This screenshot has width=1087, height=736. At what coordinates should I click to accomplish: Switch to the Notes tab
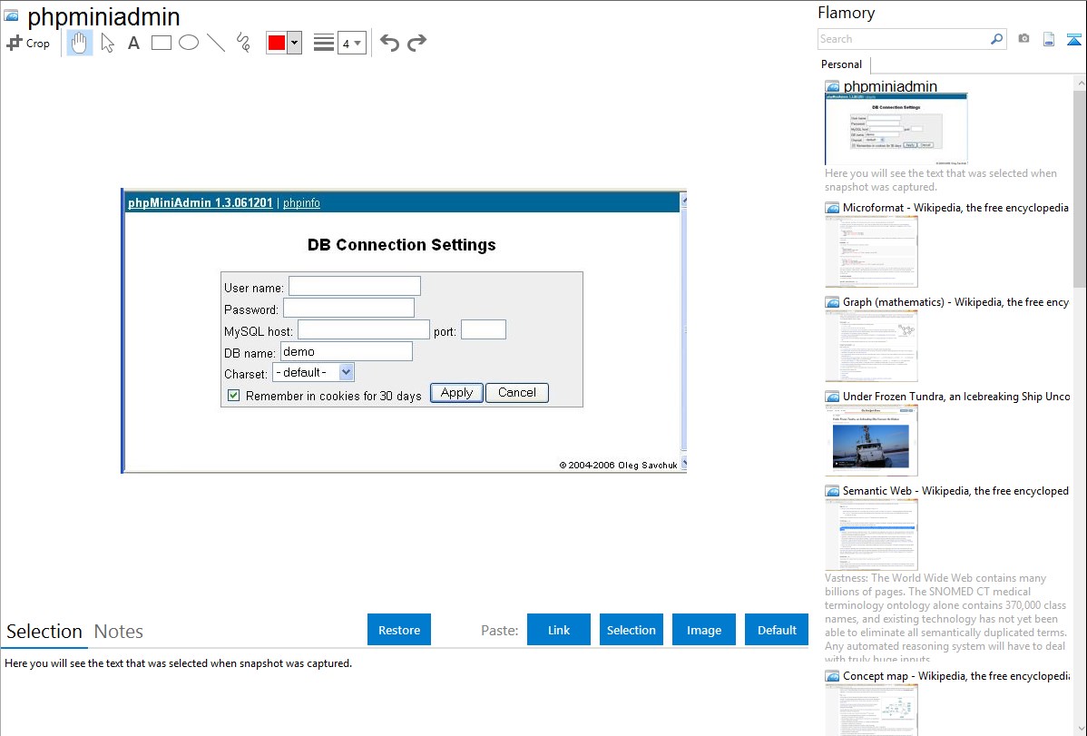[119, 632]
